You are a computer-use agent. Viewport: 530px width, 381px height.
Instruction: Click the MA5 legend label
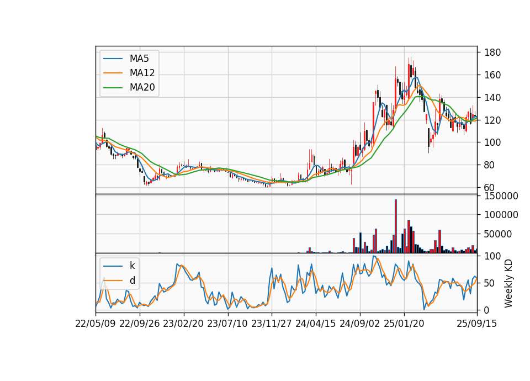(x=139, y=59)
